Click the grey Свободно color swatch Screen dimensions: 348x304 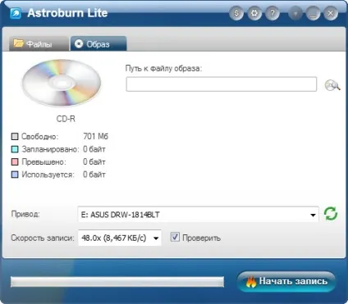coord(15,137)
